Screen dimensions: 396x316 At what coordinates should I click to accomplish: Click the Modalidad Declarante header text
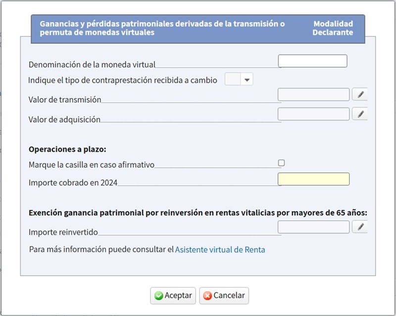point(333,28)
